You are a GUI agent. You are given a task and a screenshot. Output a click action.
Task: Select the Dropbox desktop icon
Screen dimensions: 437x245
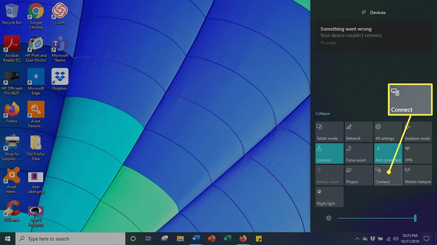point(59,79)
